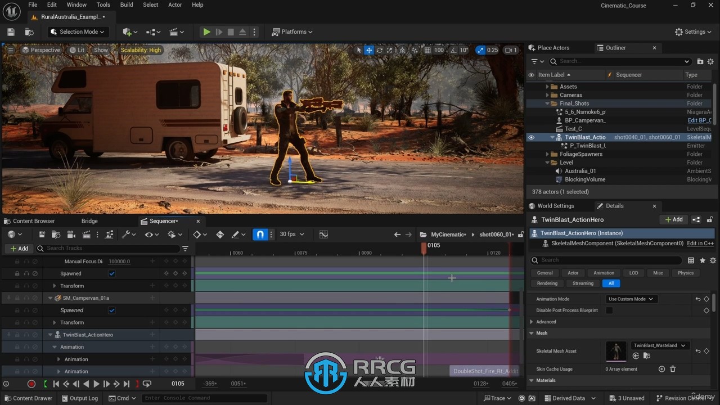Toggle Sequencer key snapping magnet icon
Viewport: 720px width, 405px height.
click(x=260, y=235)
